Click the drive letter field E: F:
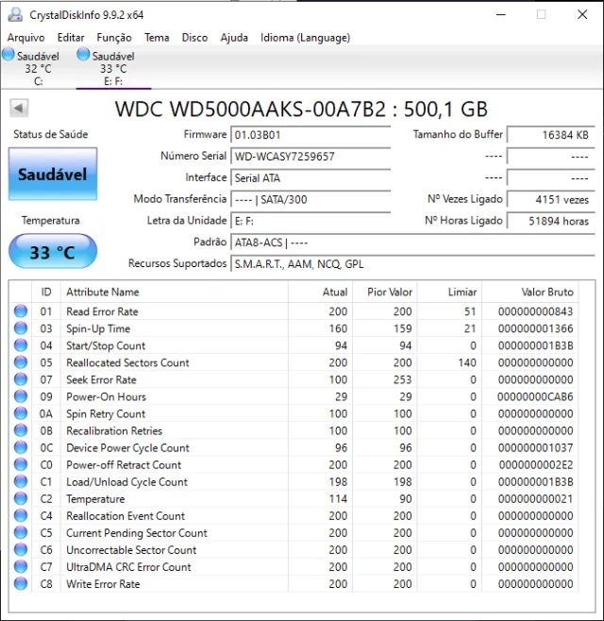The height and width of the screenshot is (621, 604). [x=310, y=221]
